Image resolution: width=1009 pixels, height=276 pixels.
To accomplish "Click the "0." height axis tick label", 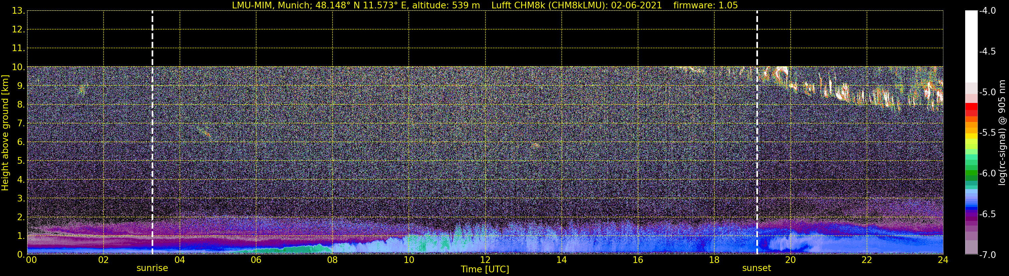I will [x=21, y=255].
